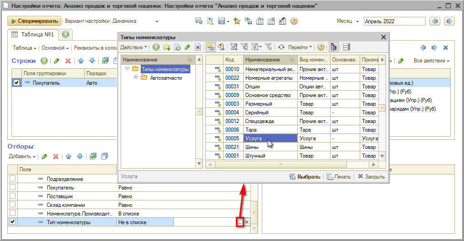Toggle the Покупатель grouping row checkbox
This screenshot has height=241, width=464.
[17, 83]
